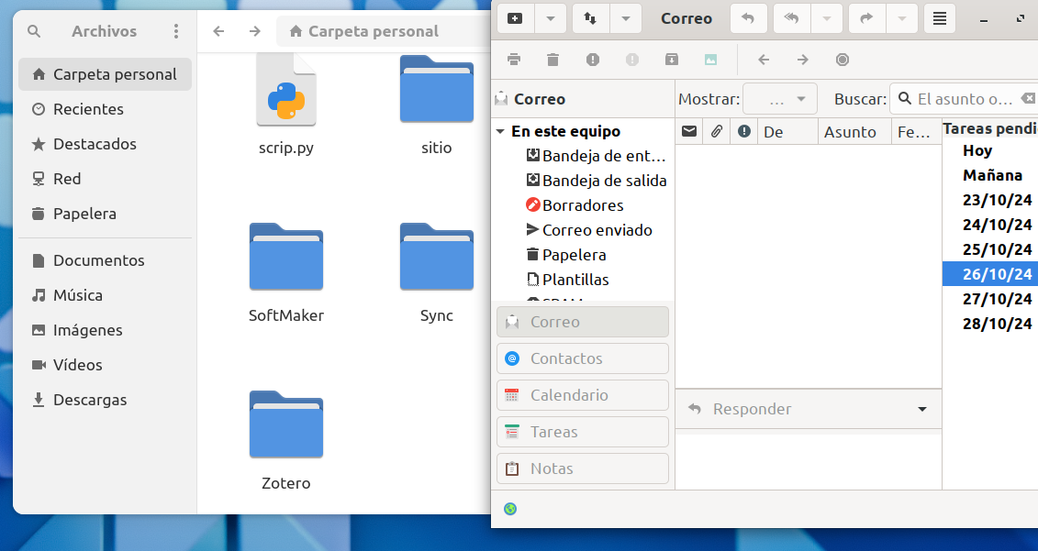This screenshot has width=1038, height=551.
Task: Switch to the Notas view
Action: [583, 468]
